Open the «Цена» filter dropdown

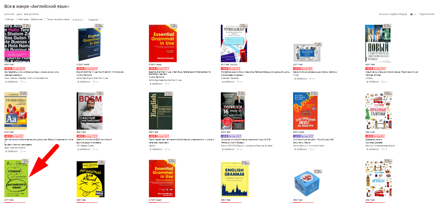coord(19,14)
